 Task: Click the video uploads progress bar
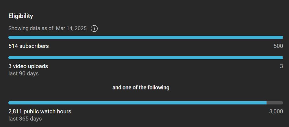point(146,58)
